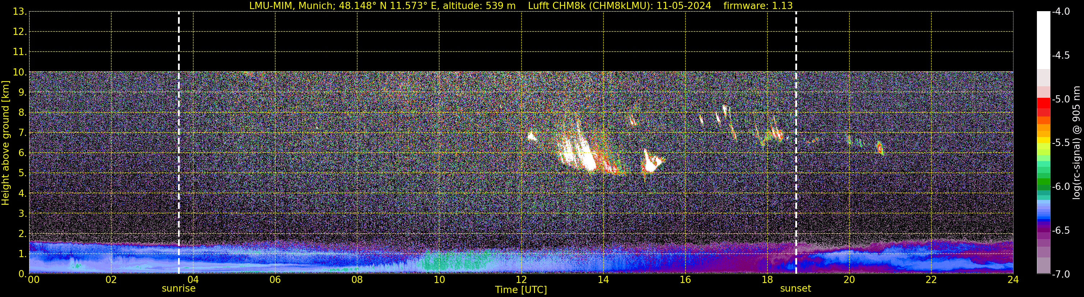
Task: Click the '9.' height axis tick label
Action: click(x=22, y=92)
